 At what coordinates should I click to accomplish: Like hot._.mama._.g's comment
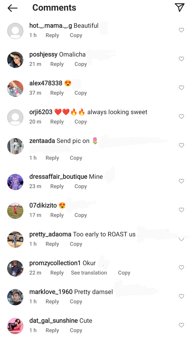181,30
